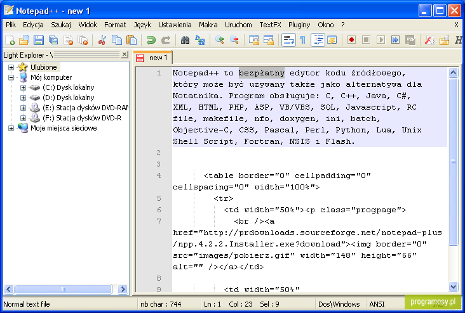465x313 pixels.
Task: Click the Save recorded macro icon
Action: coord(410,40)
